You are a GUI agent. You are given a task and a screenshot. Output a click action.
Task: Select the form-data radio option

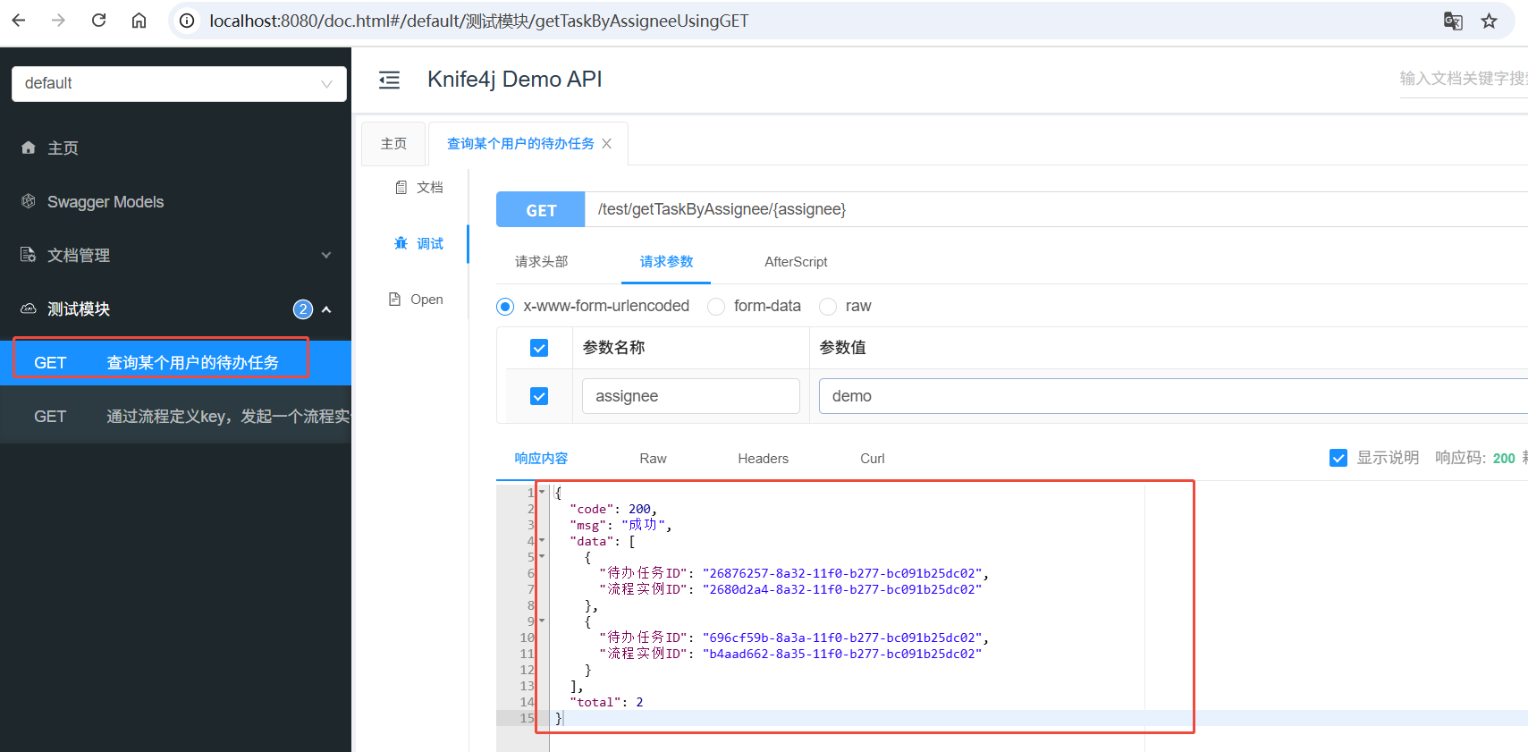(x=716, y=307)
